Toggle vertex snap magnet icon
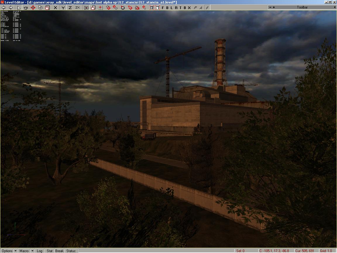Image resolution: width=337 pixels, height=253 pixels. [x=130, y=8]
